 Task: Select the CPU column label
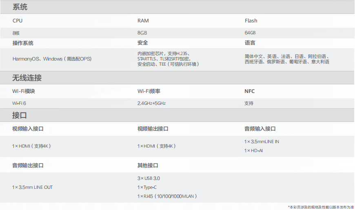click(x=18, y=20)
